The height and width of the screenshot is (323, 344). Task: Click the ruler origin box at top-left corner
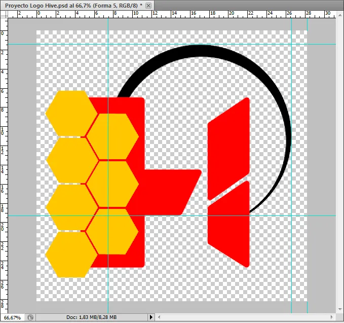[x=4, y=14]
